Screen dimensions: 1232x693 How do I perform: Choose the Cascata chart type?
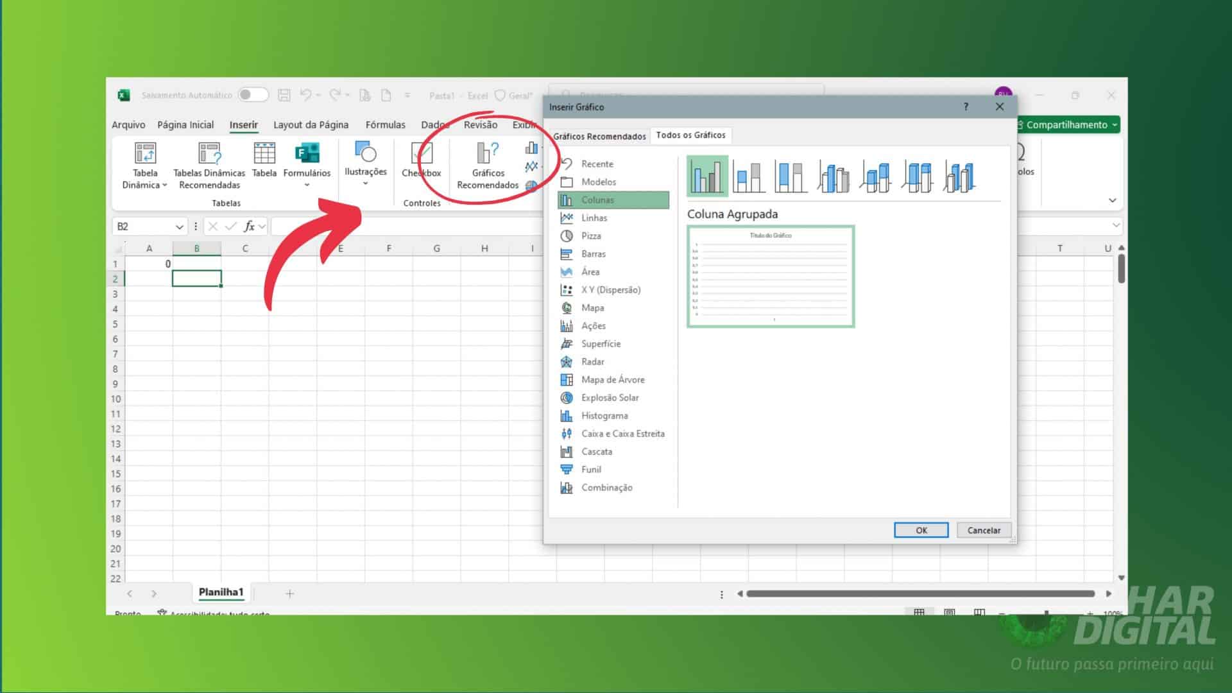[596, 451]
